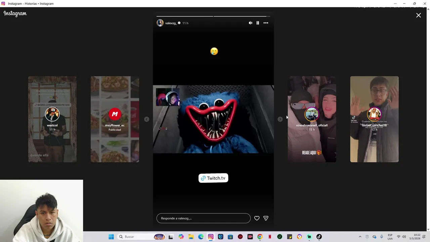
Task: Click the Instagram logo to go home
Action: point(15,13)
